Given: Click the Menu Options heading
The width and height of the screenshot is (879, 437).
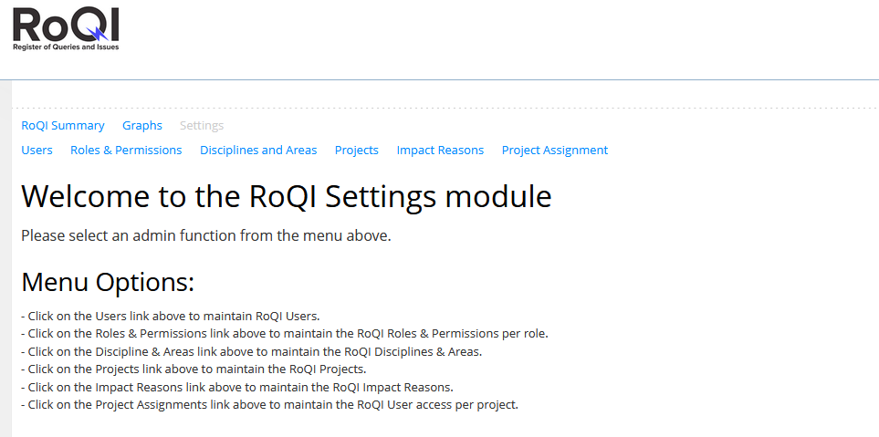Looking at the screenshot, I should click(x=108, y=282).
